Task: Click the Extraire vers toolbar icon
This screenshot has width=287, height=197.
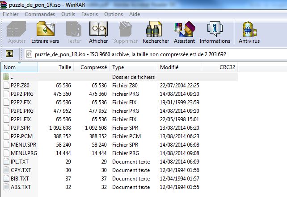Action: tap(46, 29)
